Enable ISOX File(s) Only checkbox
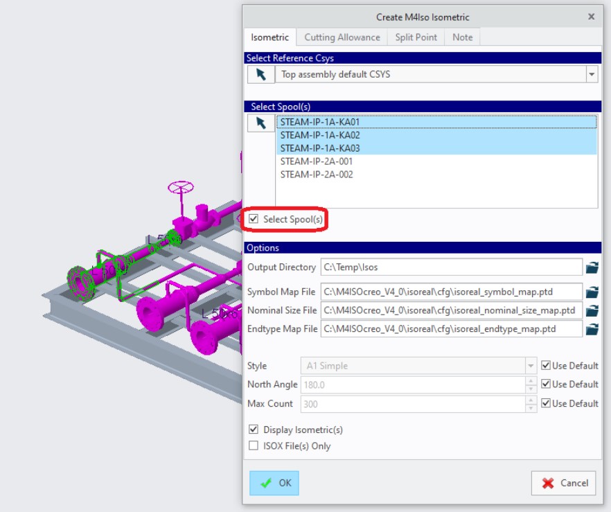611x512 pixels. pos(254,445)
